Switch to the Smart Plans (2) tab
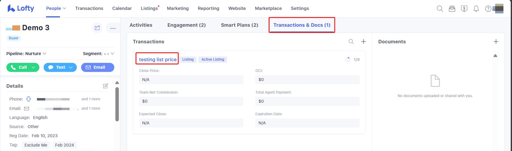 [x=240, y=25]
